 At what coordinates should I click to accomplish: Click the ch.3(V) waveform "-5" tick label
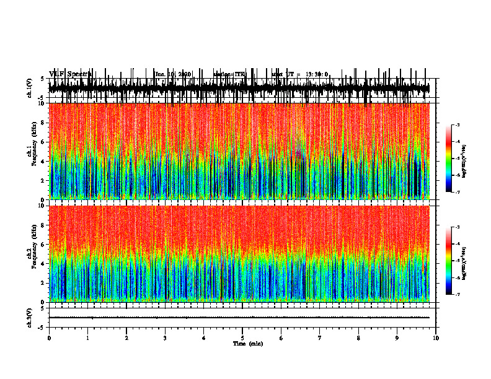(x=42, y=328)
